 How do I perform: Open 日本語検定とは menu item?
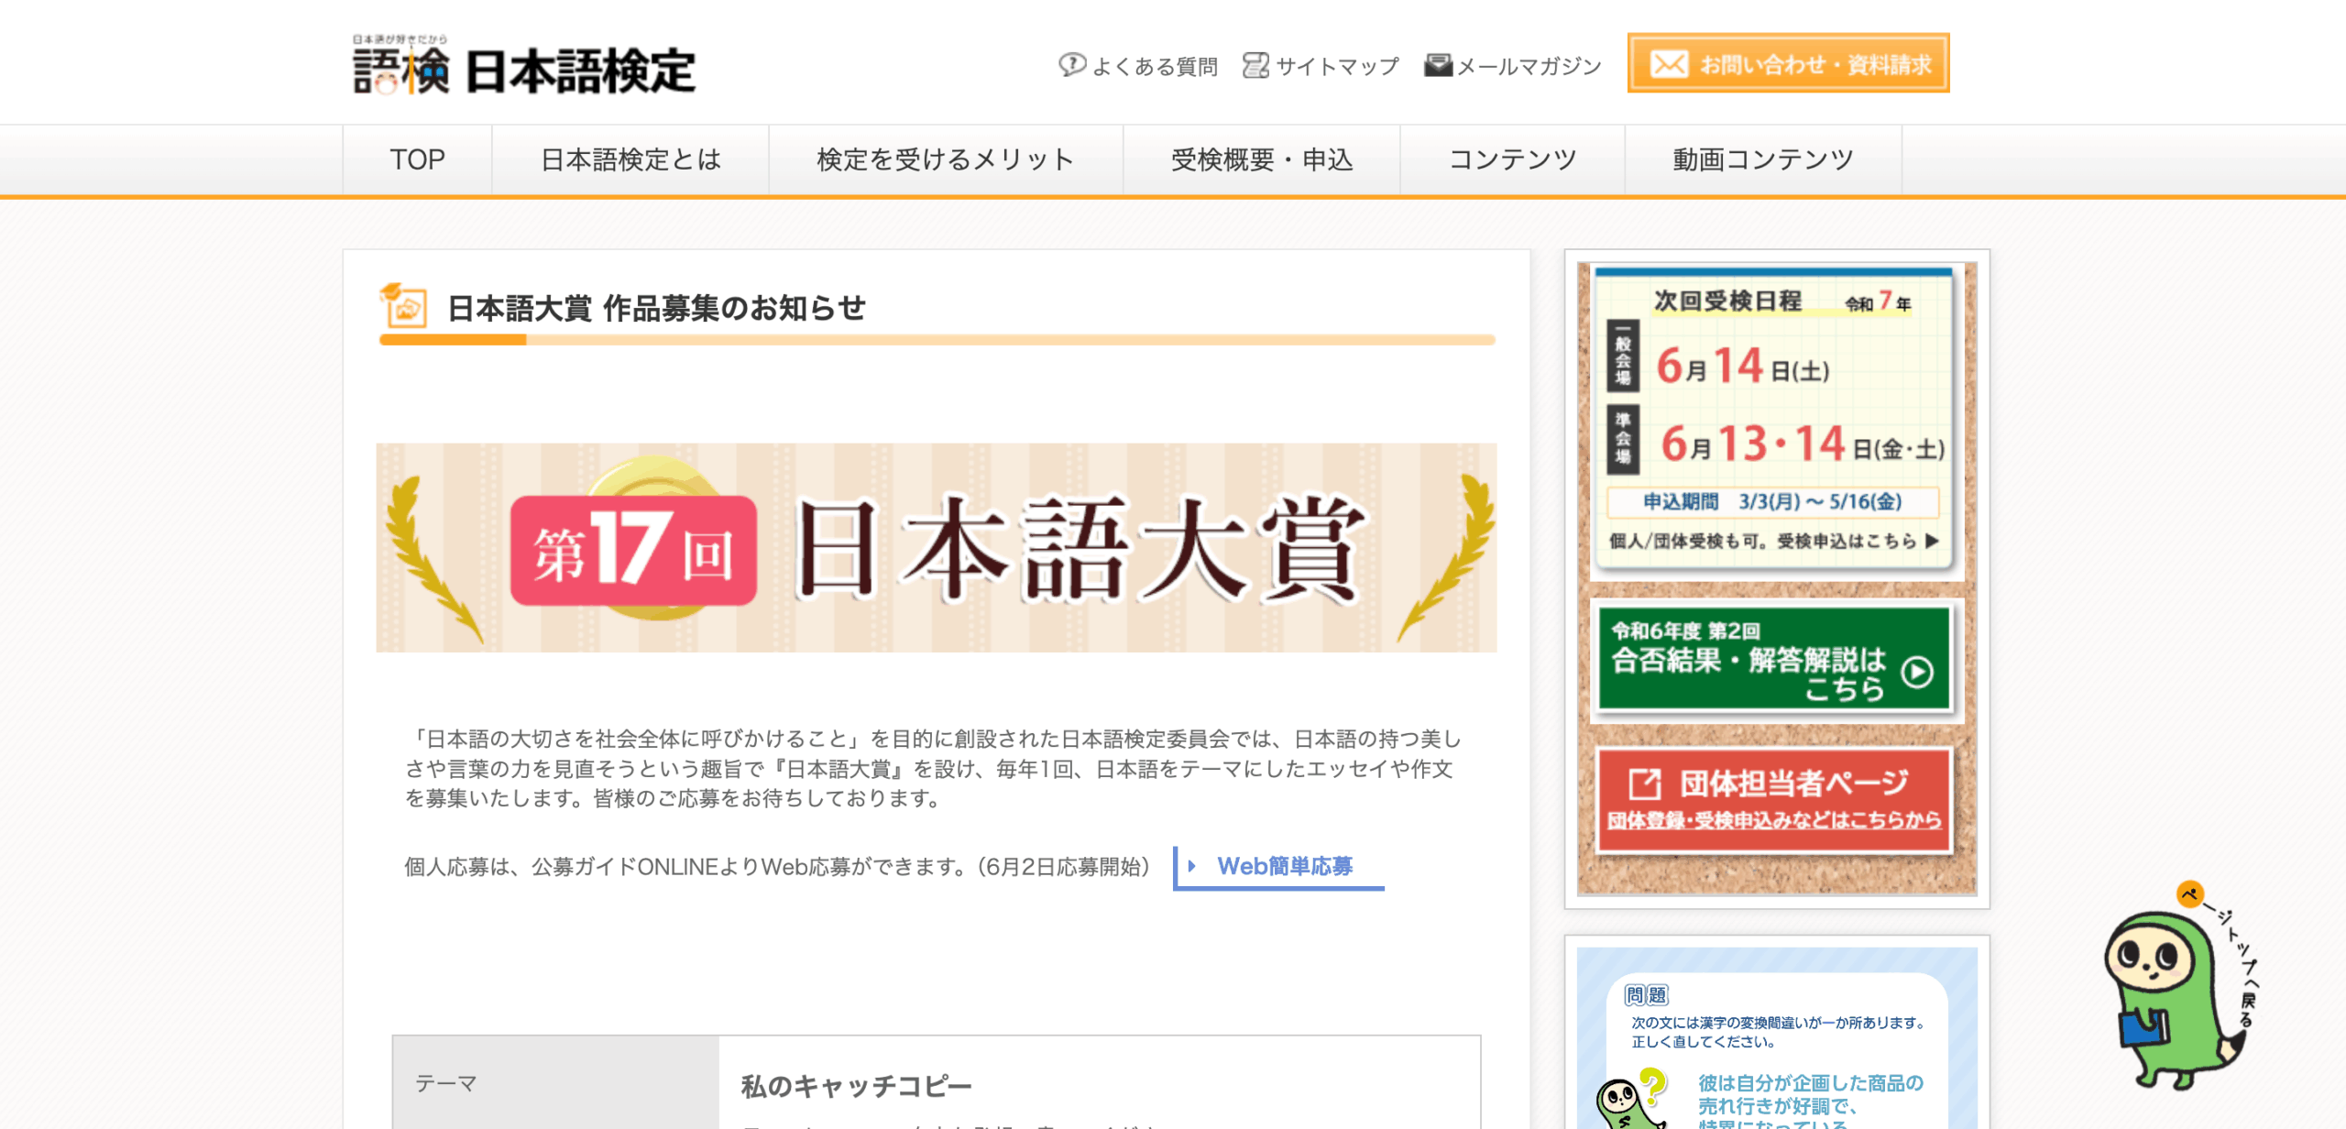(x=630, y=159)
